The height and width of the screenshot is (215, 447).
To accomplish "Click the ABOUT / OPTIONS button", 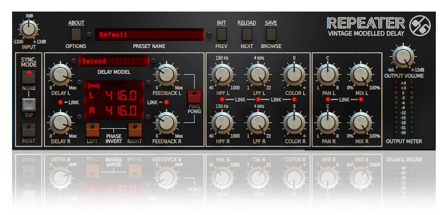I will [76, 34].
